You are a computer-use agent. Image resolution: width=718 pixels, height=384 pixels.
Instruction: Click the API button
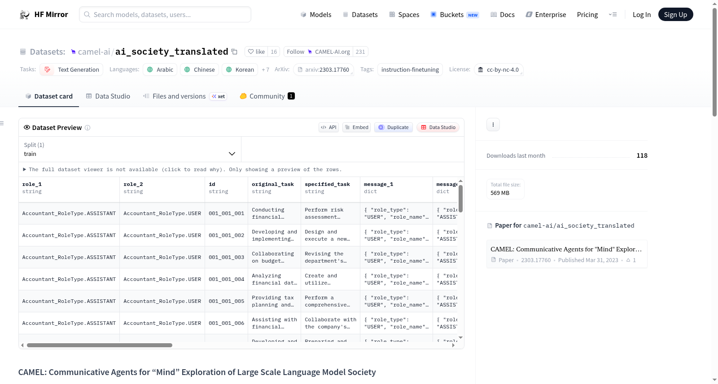pyautogui.click(x=328, y=127)
